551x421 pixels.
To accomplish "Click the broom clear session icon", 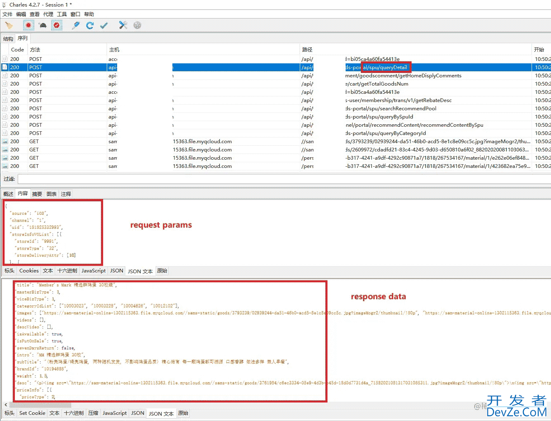I will [x=9, y=26].
